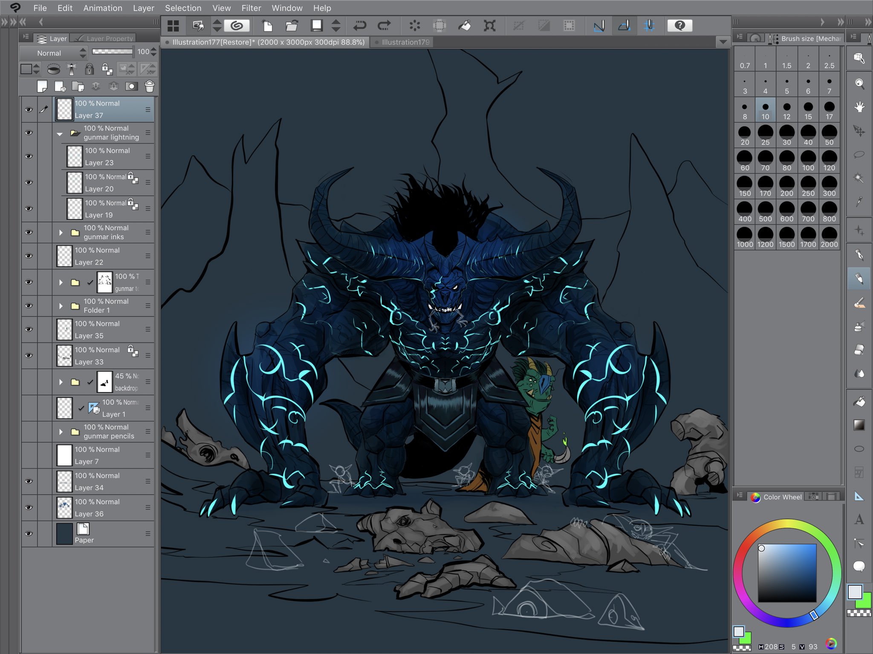This screenshot has width=873, height=654.
Task: Choose brush size 2000
Action: 830,238
